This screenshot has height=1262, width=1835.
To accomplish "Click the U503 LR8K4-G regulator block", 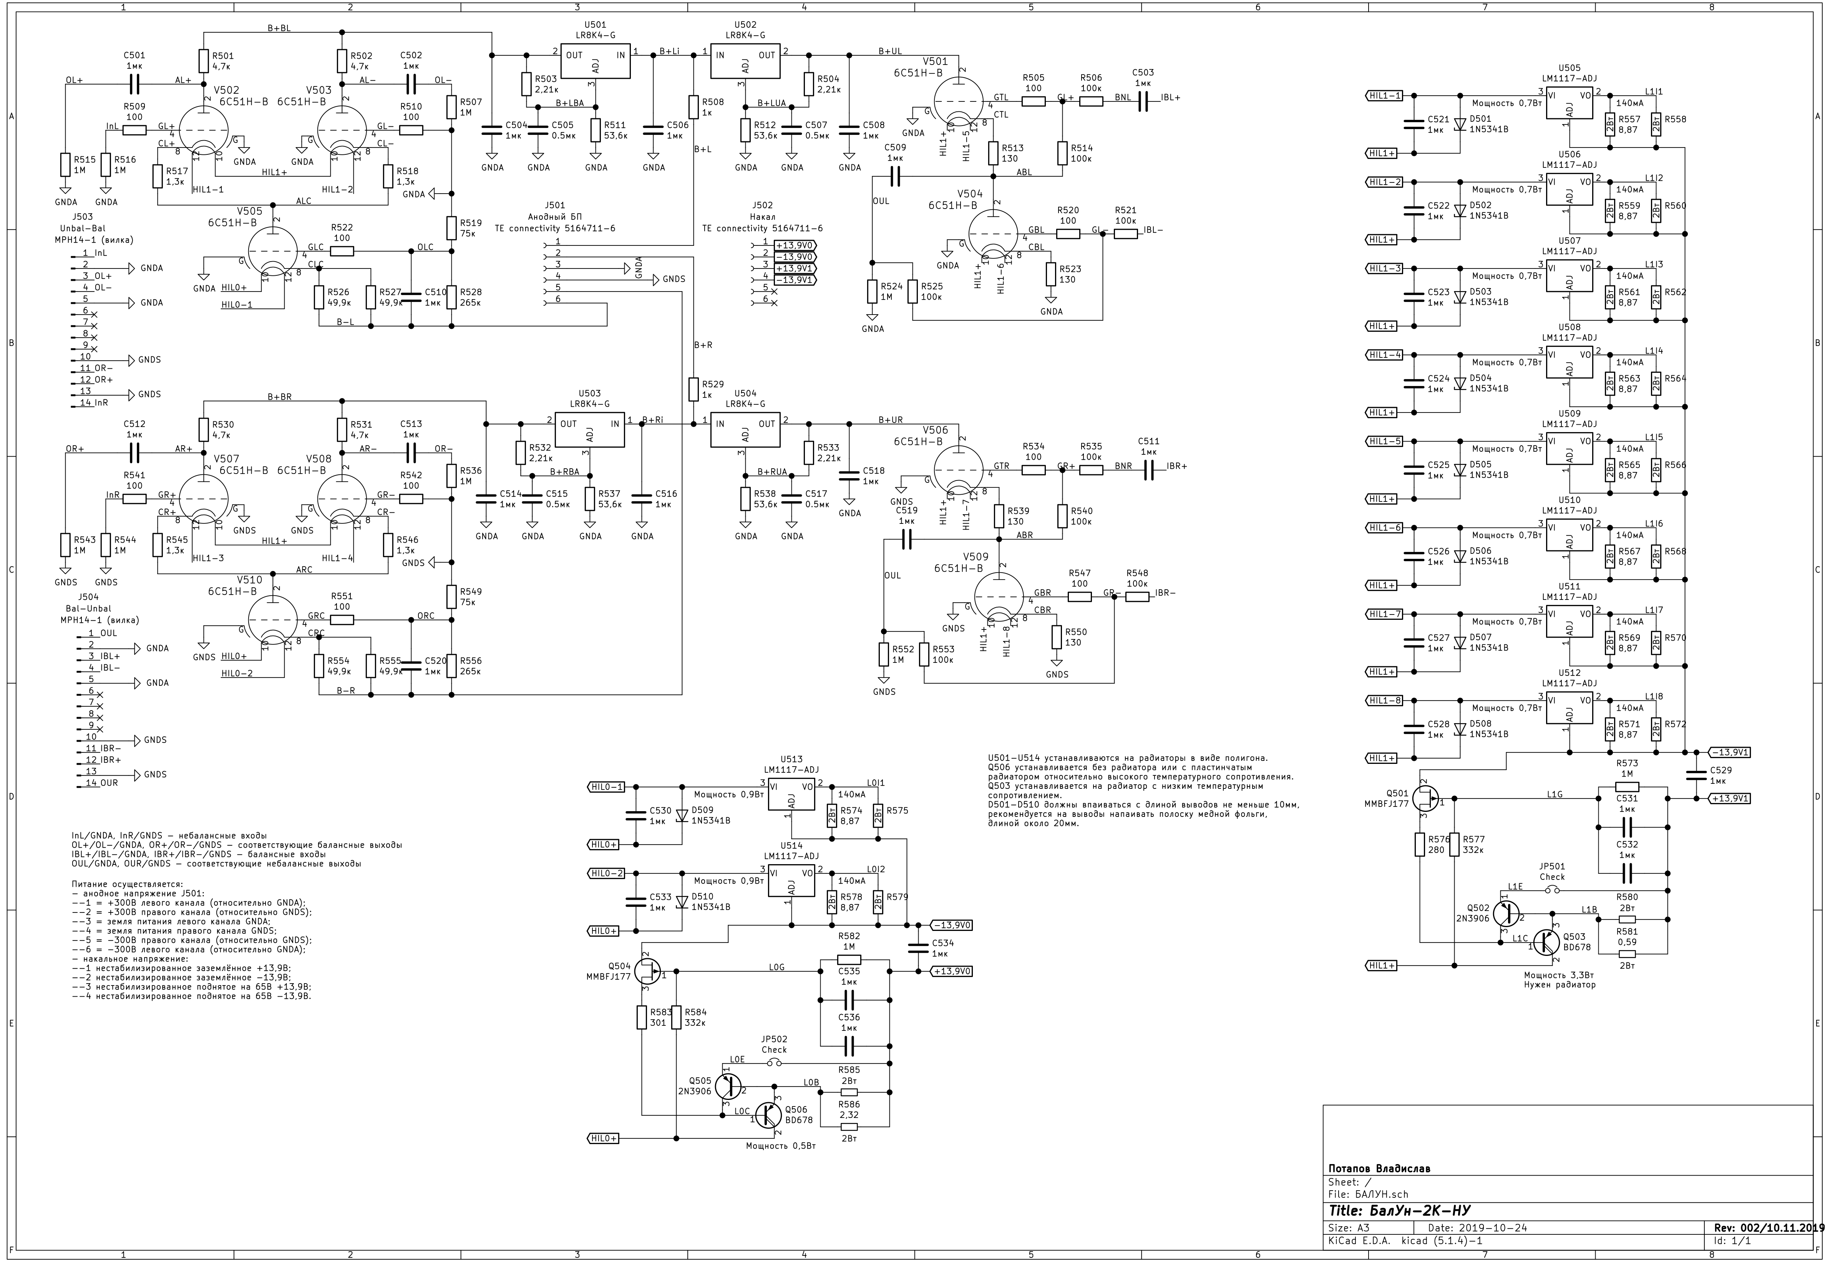I will [590, 430].
